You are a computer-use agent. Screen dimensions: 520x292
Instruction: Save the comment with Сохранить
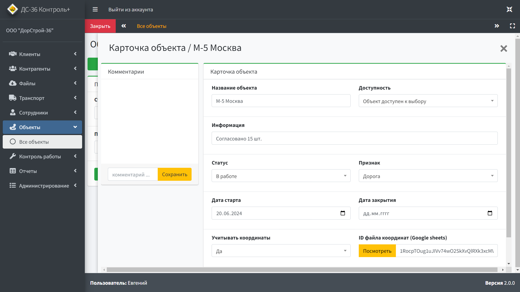175,174
